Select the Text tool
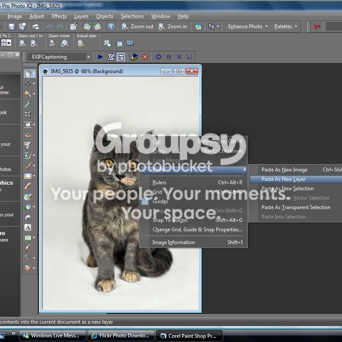The width and height of the screenshot is (342, 342). point(28,227)
